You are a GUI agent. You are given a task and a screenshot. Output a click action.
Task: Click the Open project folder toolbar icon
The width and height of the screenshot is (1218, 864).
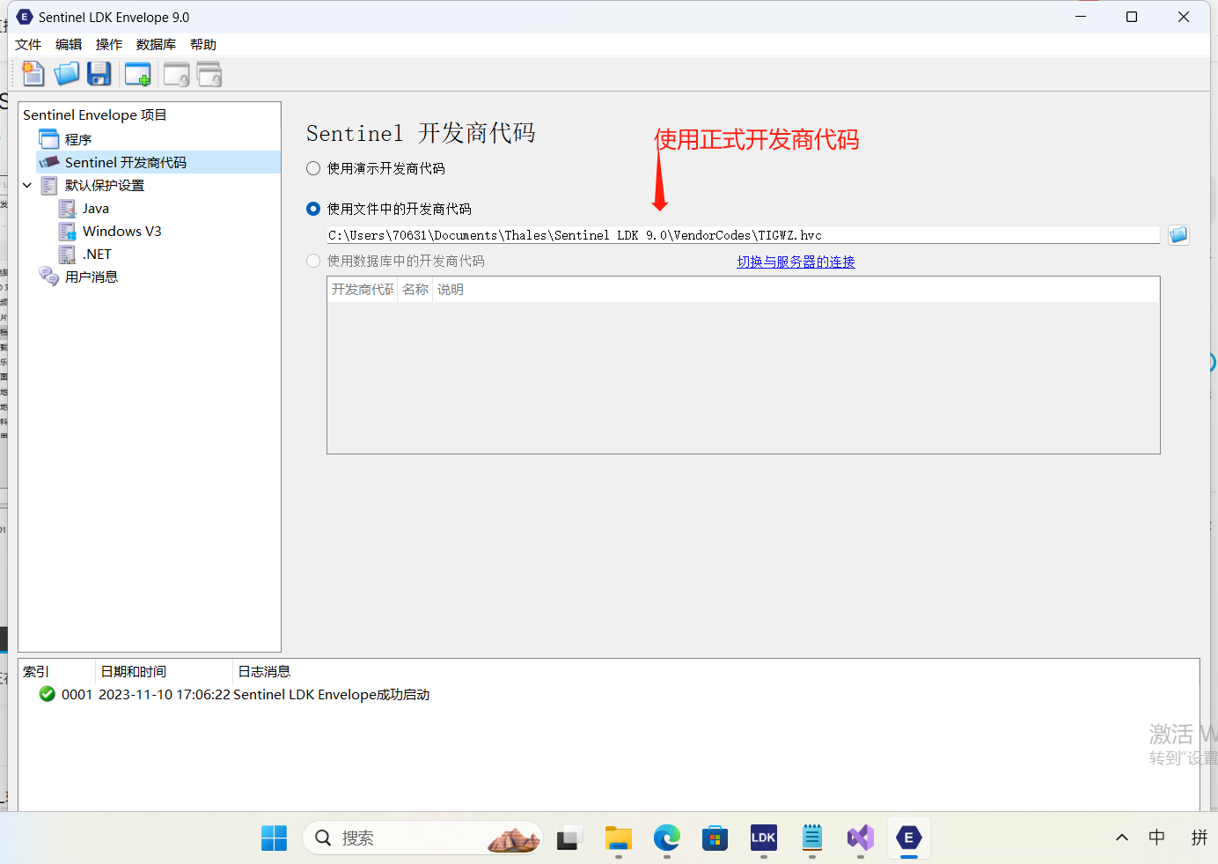(66, 75)
